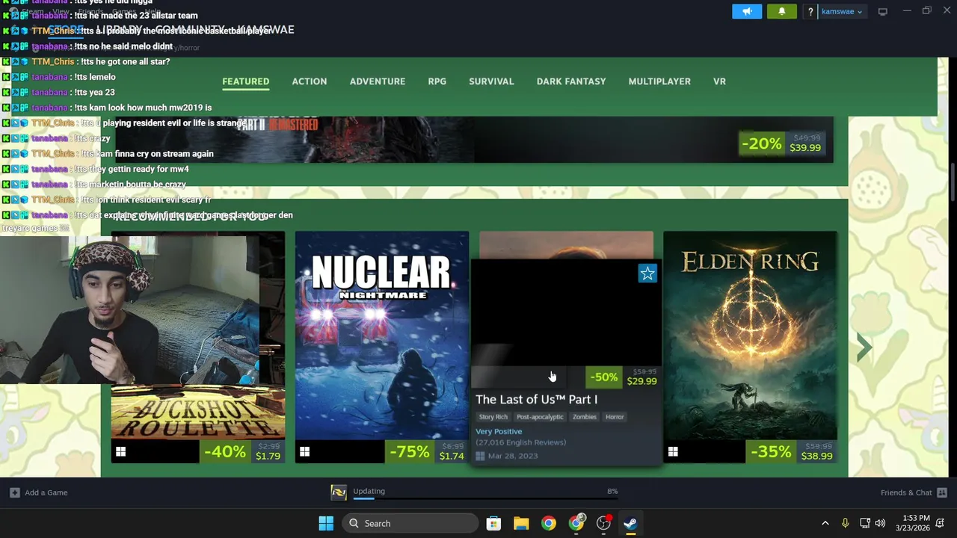
Task: Click the 8% download progress value
Action: pos(612,491)
